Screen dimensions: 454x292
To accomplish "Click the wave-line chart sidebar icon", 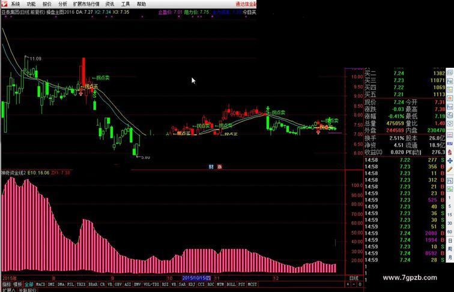I will click(x=450, y=135).
